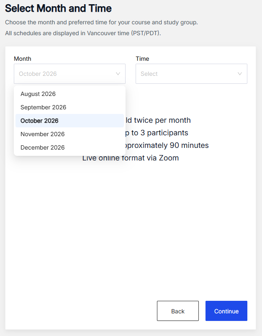Screen dimensions: 262x336
Task: Click the Time field label
Action: click(x=142, y=59)
